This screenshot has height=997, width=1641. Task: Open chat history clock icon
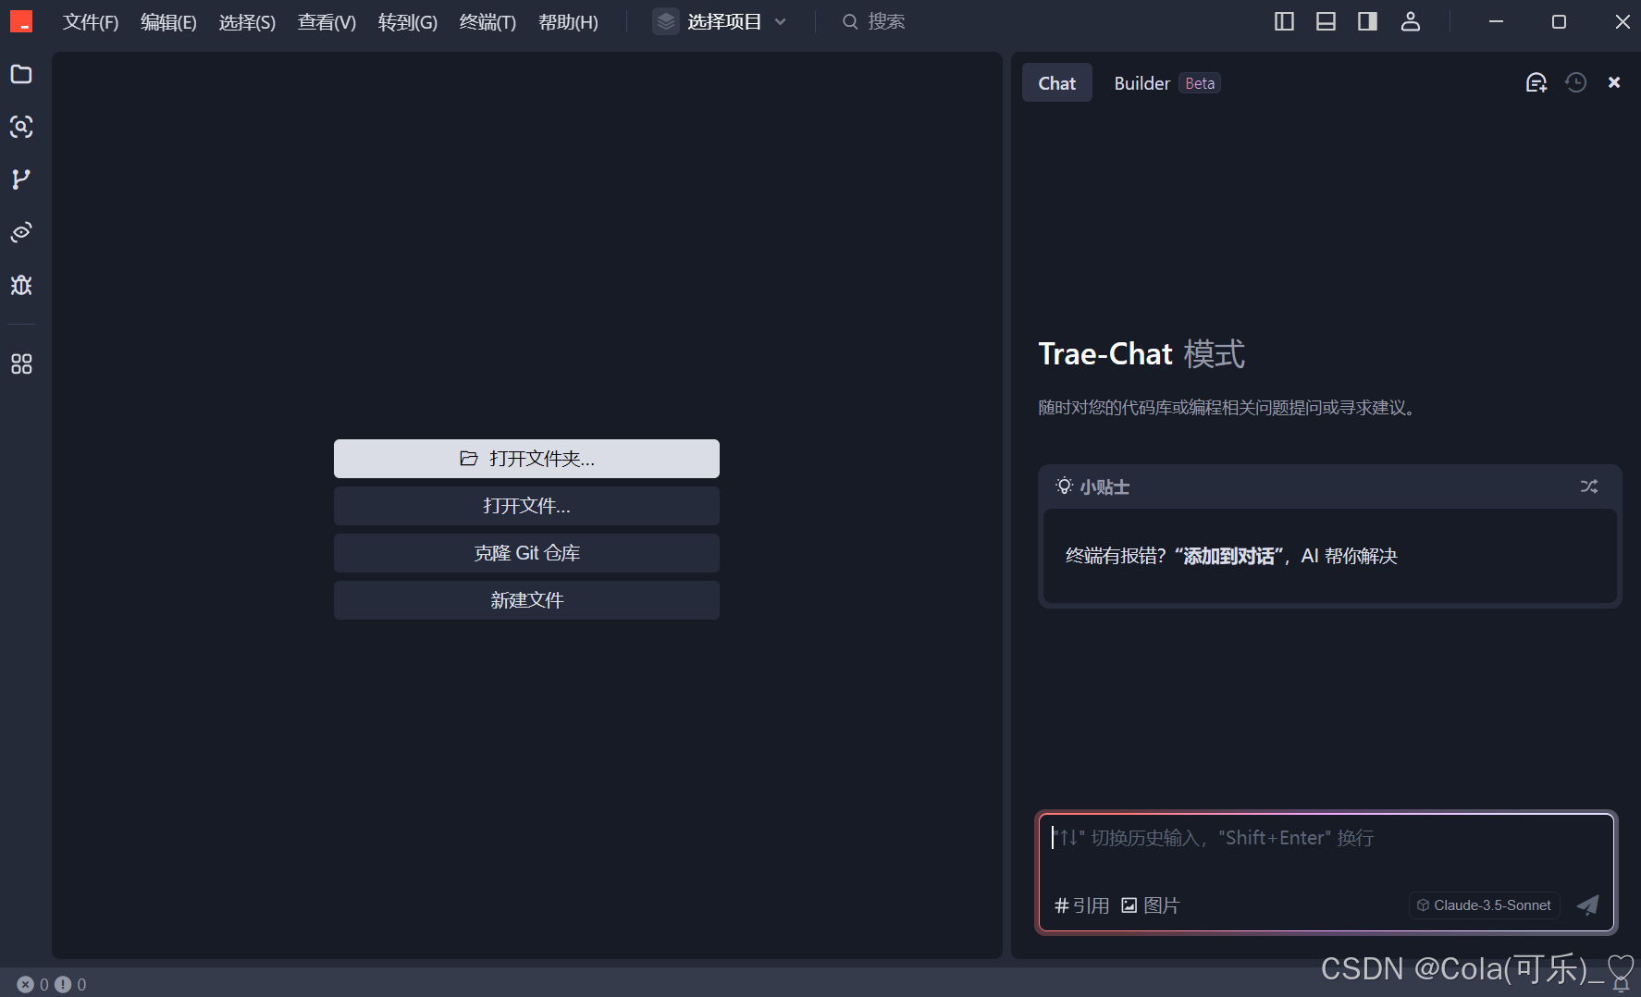1576,83
